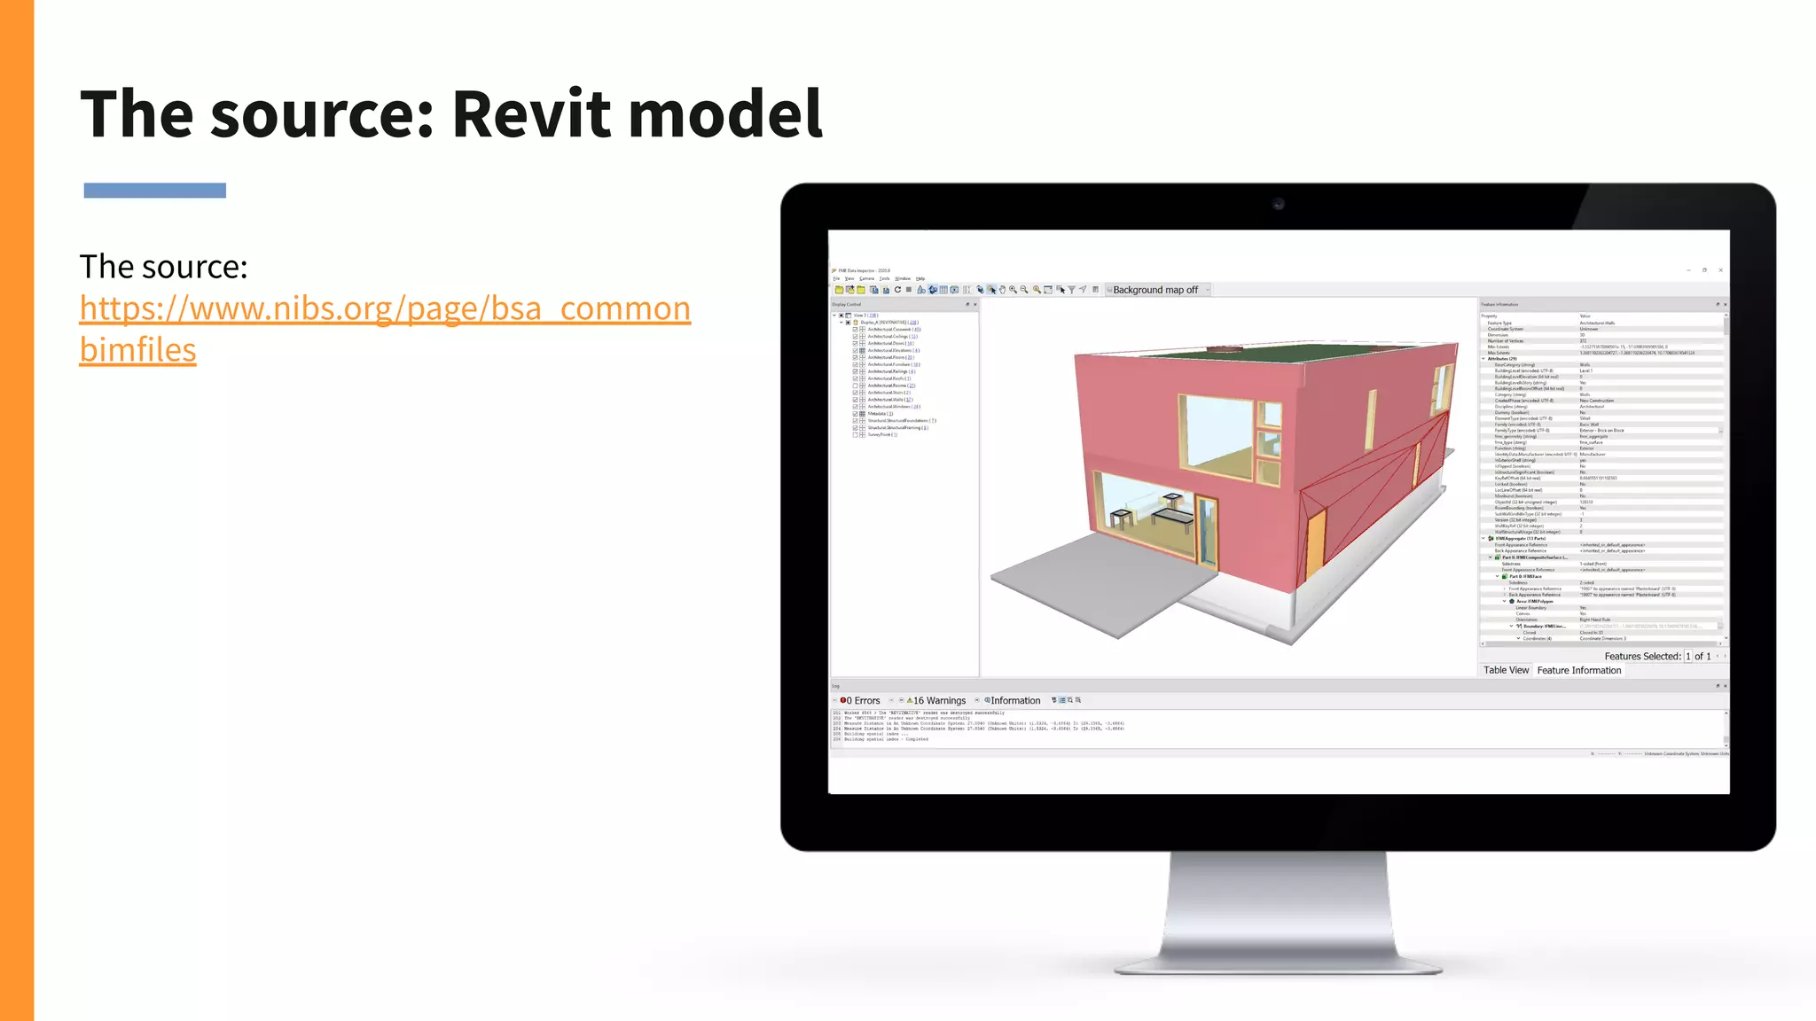Toggle the log list view icon

click(x=1062, y=700)
